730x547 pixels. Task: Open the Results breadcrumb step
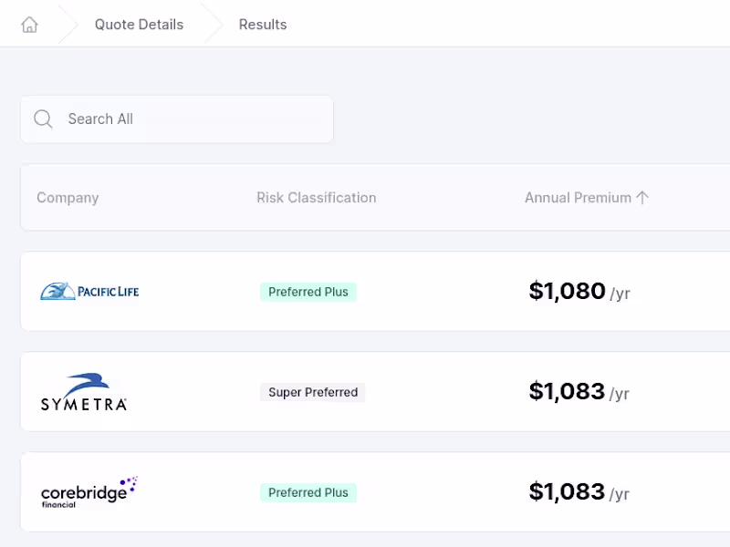tap(263, 25)
